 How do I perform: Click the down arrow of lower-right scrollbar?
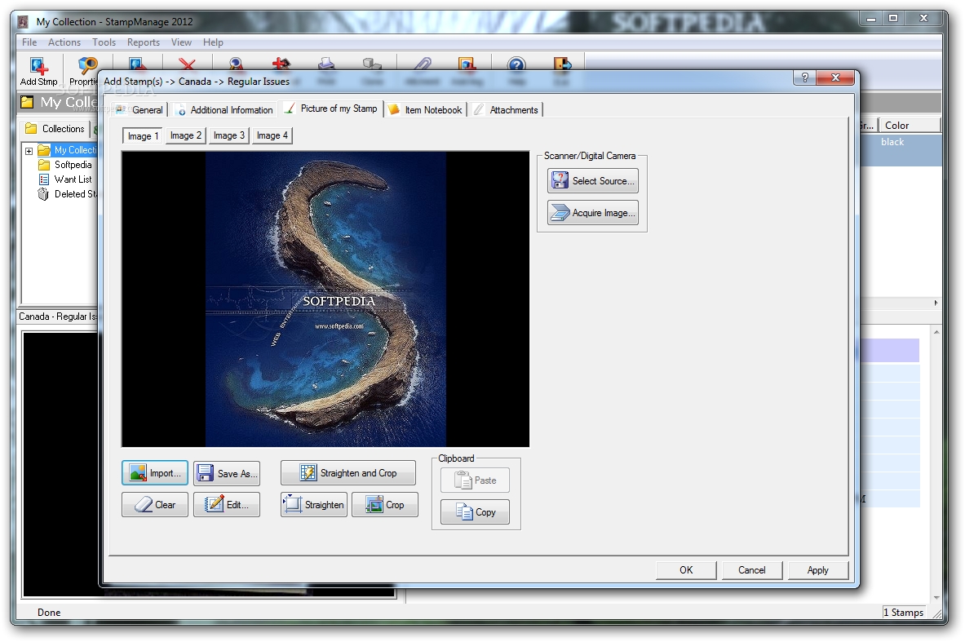click(x=936, y=597)
